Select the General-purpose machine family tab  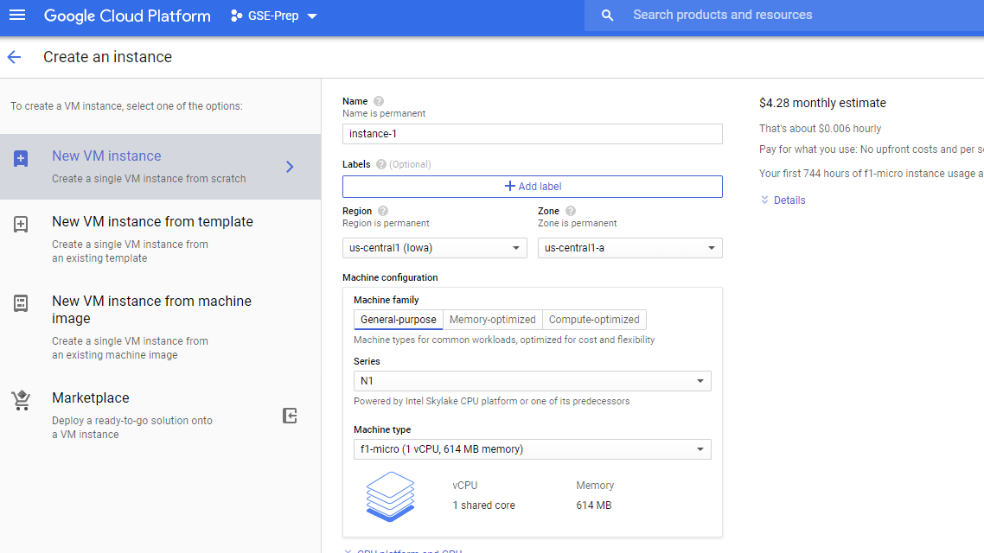pyautogui.click(x=399, y=320)
